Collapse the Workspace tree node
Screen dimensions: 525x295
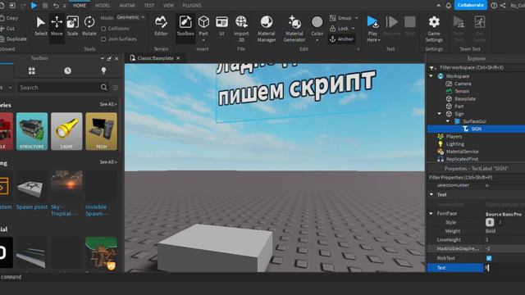431,76
